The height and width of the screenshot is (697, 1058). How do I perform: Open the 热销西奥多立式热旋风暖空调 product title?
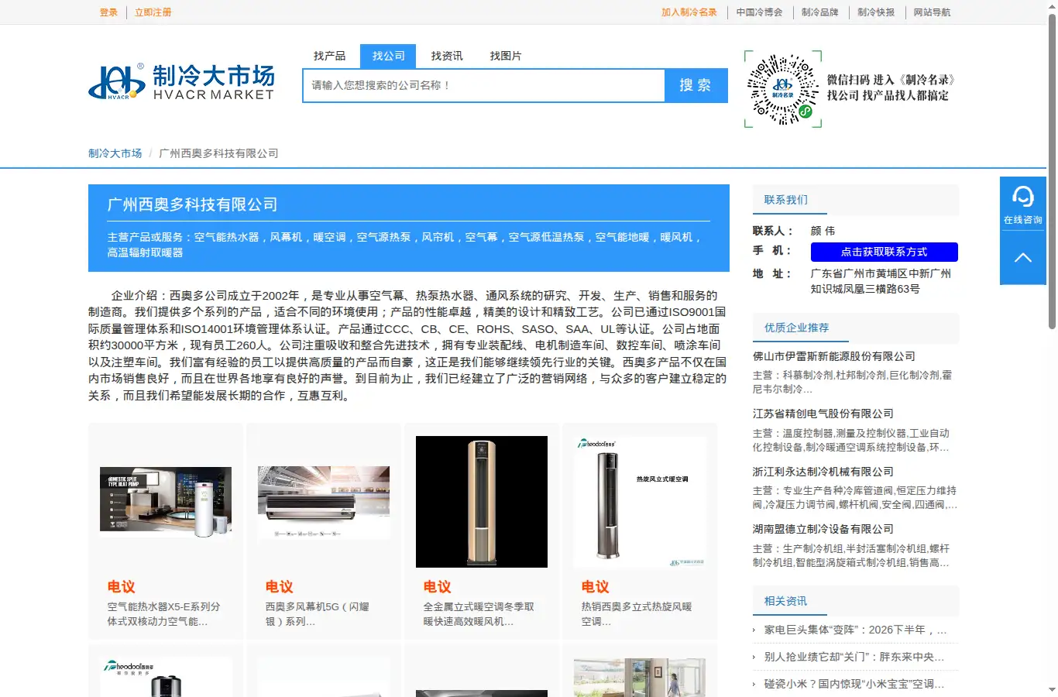637,614
